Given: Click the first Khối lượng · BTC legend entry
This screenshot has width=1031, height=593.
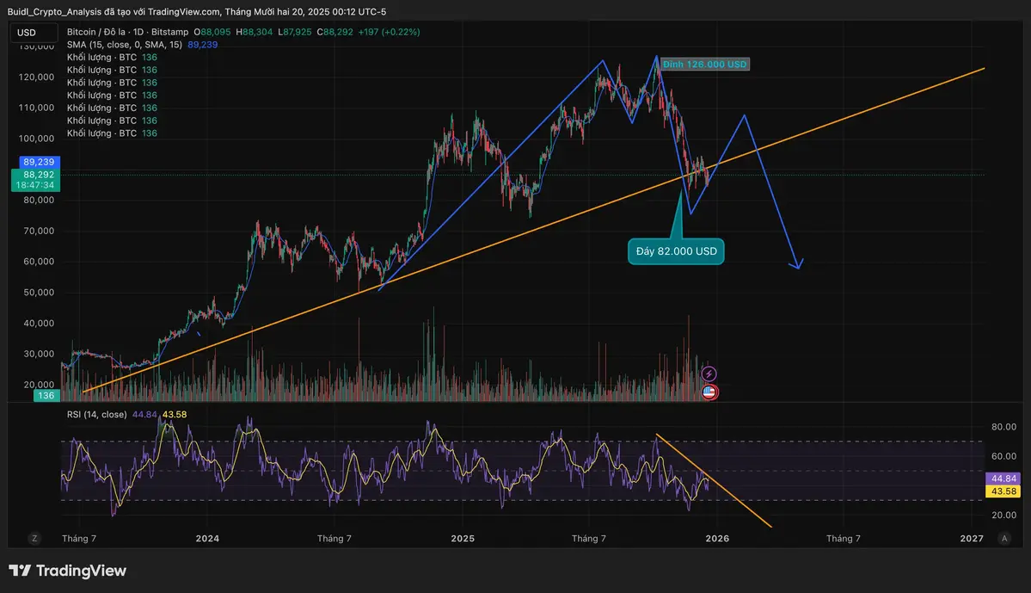Looking at the screenshot, I should click(106, 57).
